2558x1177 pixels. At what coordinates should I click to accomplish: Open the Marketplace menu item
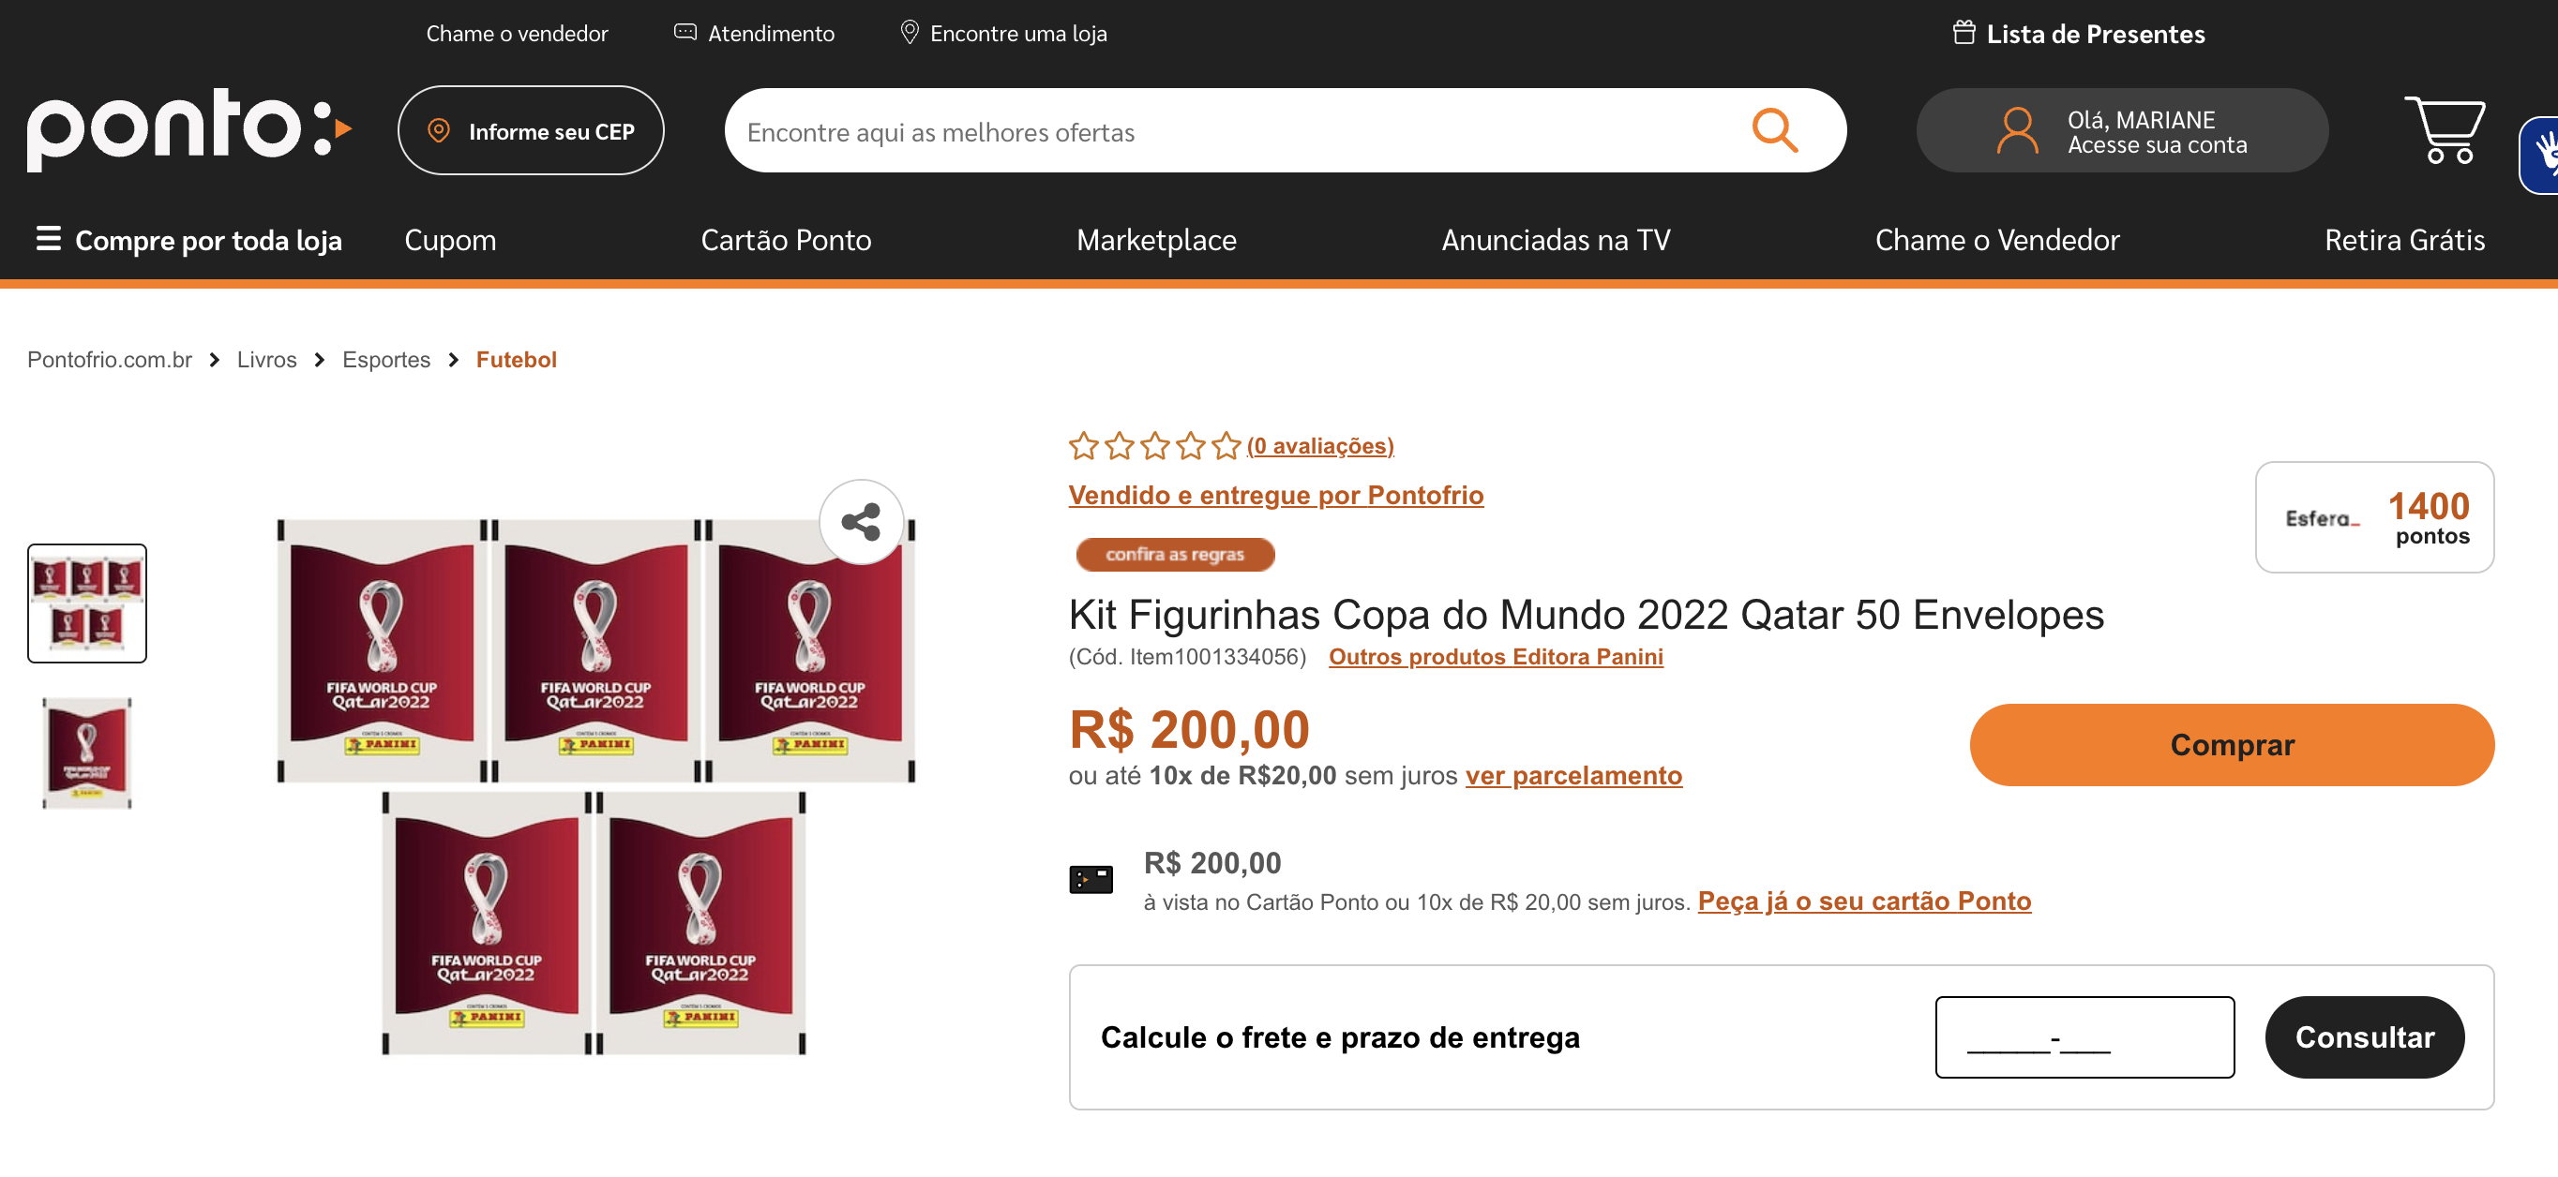[1156, 240]
